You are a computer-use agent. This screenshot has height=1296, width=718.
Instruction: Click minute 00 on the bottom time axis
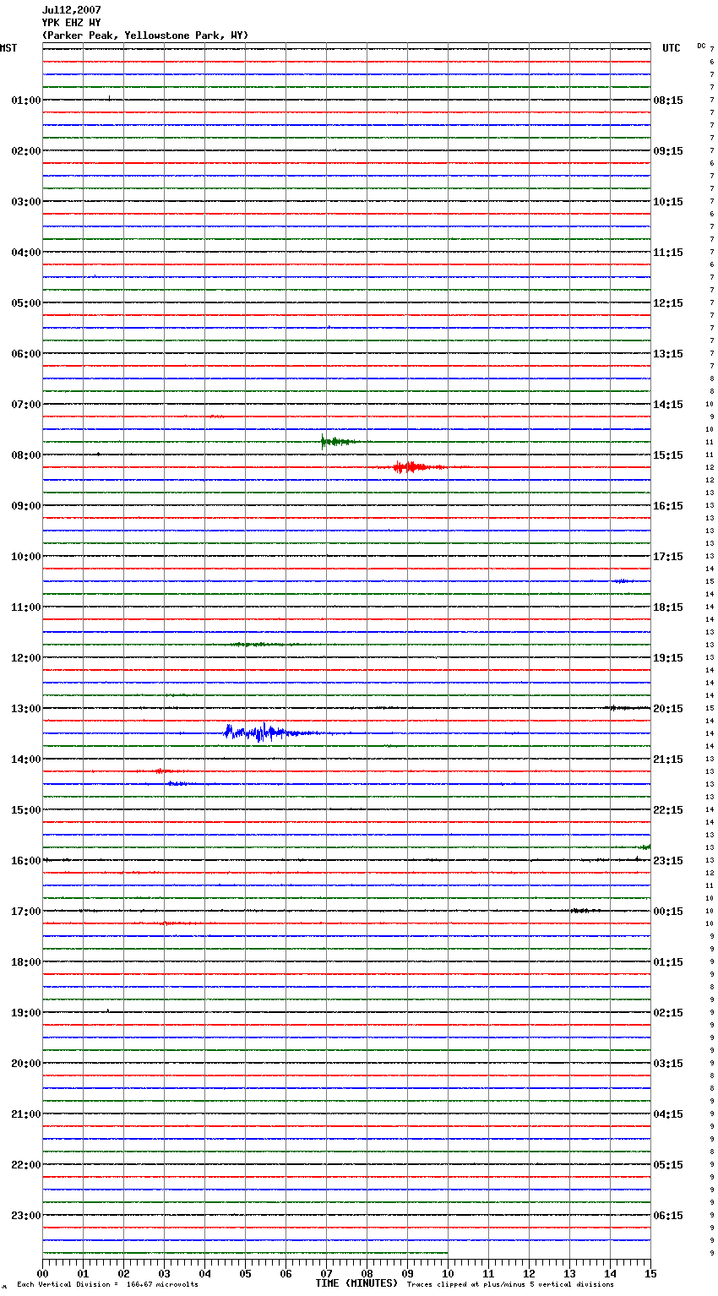(42, 1272)
